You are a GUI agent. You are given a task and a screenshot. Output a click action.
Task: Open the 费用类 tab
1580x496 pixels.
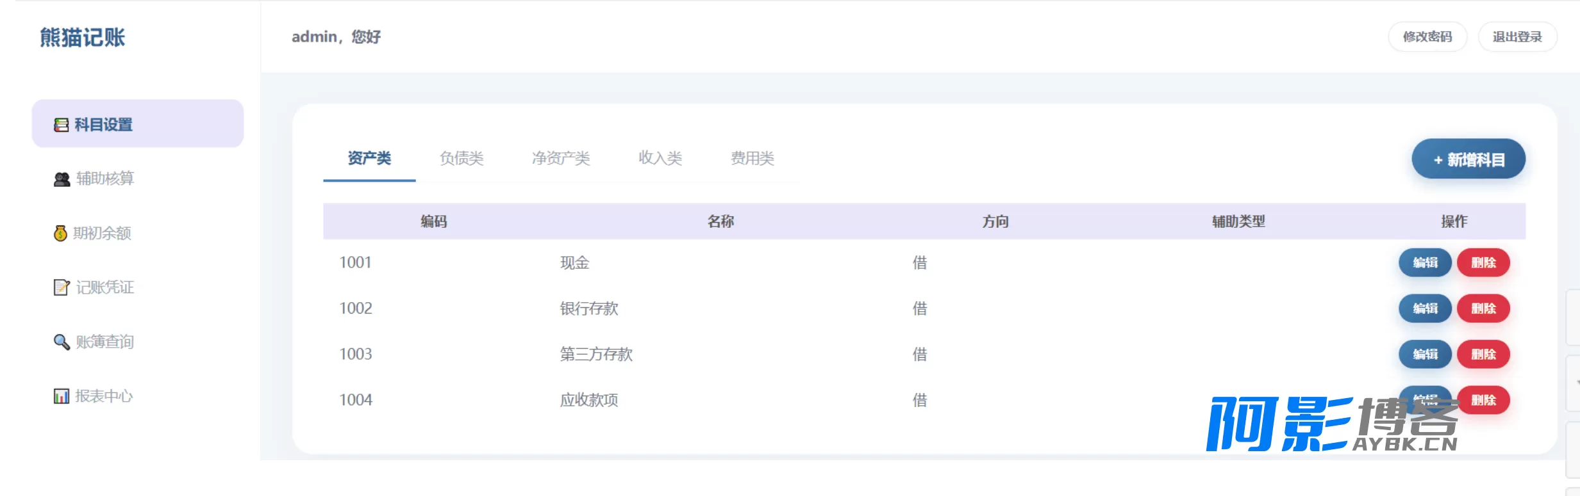tap(753, 158)
